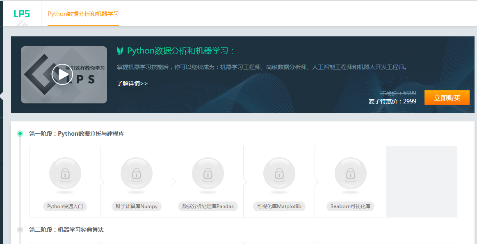The width and height of the screenshot is (477, 244).
Task: Select the 数据分析处理库Pandas course label
Action: (208, 206)
